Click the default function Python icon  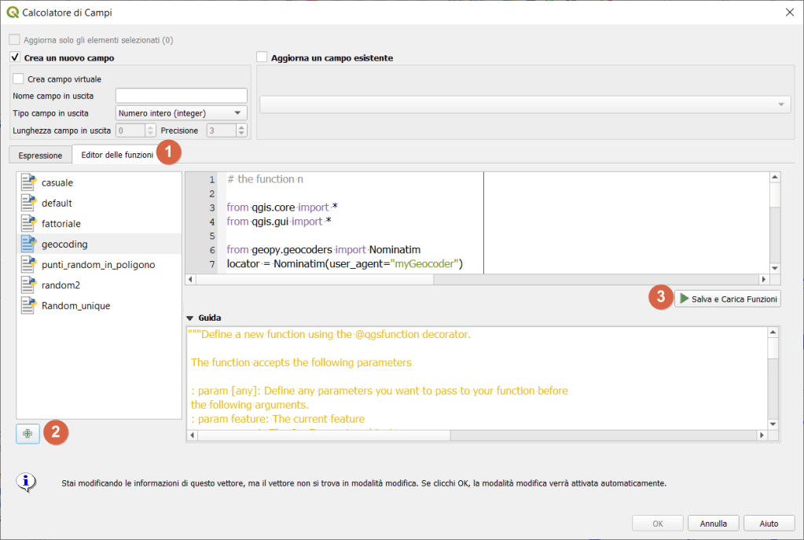[28, 203]
